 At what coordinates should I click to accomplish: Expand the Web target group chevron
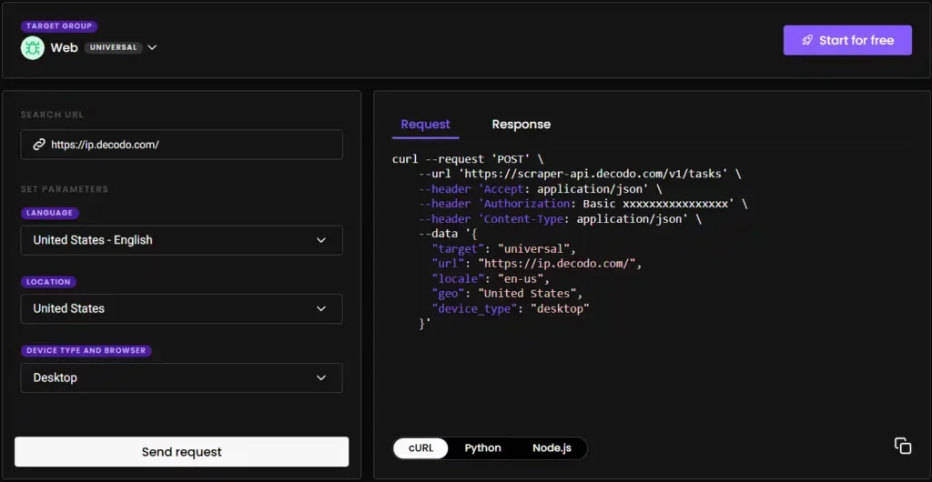152,47
